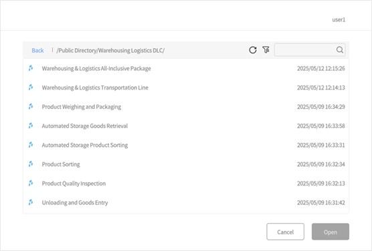Select Product Quality Inspection entry
The height and width of the screenshot is (251, 372).
coord(186,184)
